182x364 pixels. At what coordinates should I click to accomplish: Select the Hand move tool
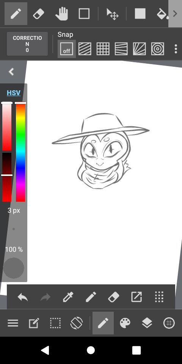click(61, 14)
